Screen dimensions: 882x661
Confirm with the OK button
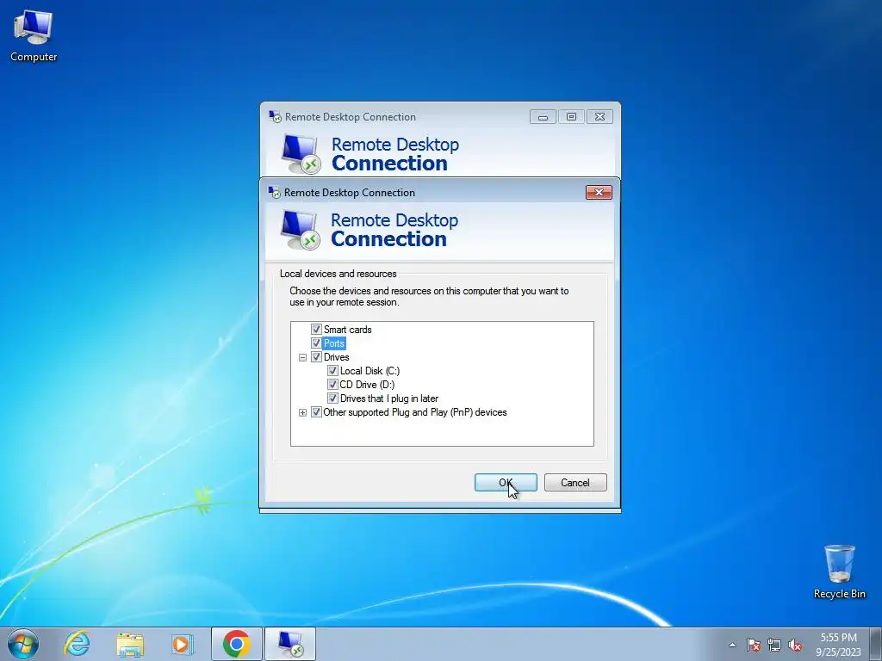click(x=506, y=482)
